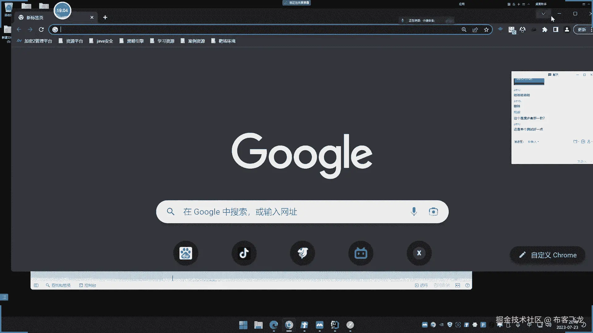Start voice search with microphone icon
The width and height of the screenshot is (593, 333).
coord(414,212)
